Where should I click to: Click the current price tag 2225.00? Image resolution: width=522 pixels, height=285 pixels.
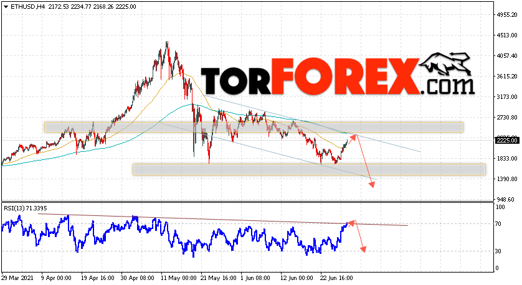click(x=507, y=141)
